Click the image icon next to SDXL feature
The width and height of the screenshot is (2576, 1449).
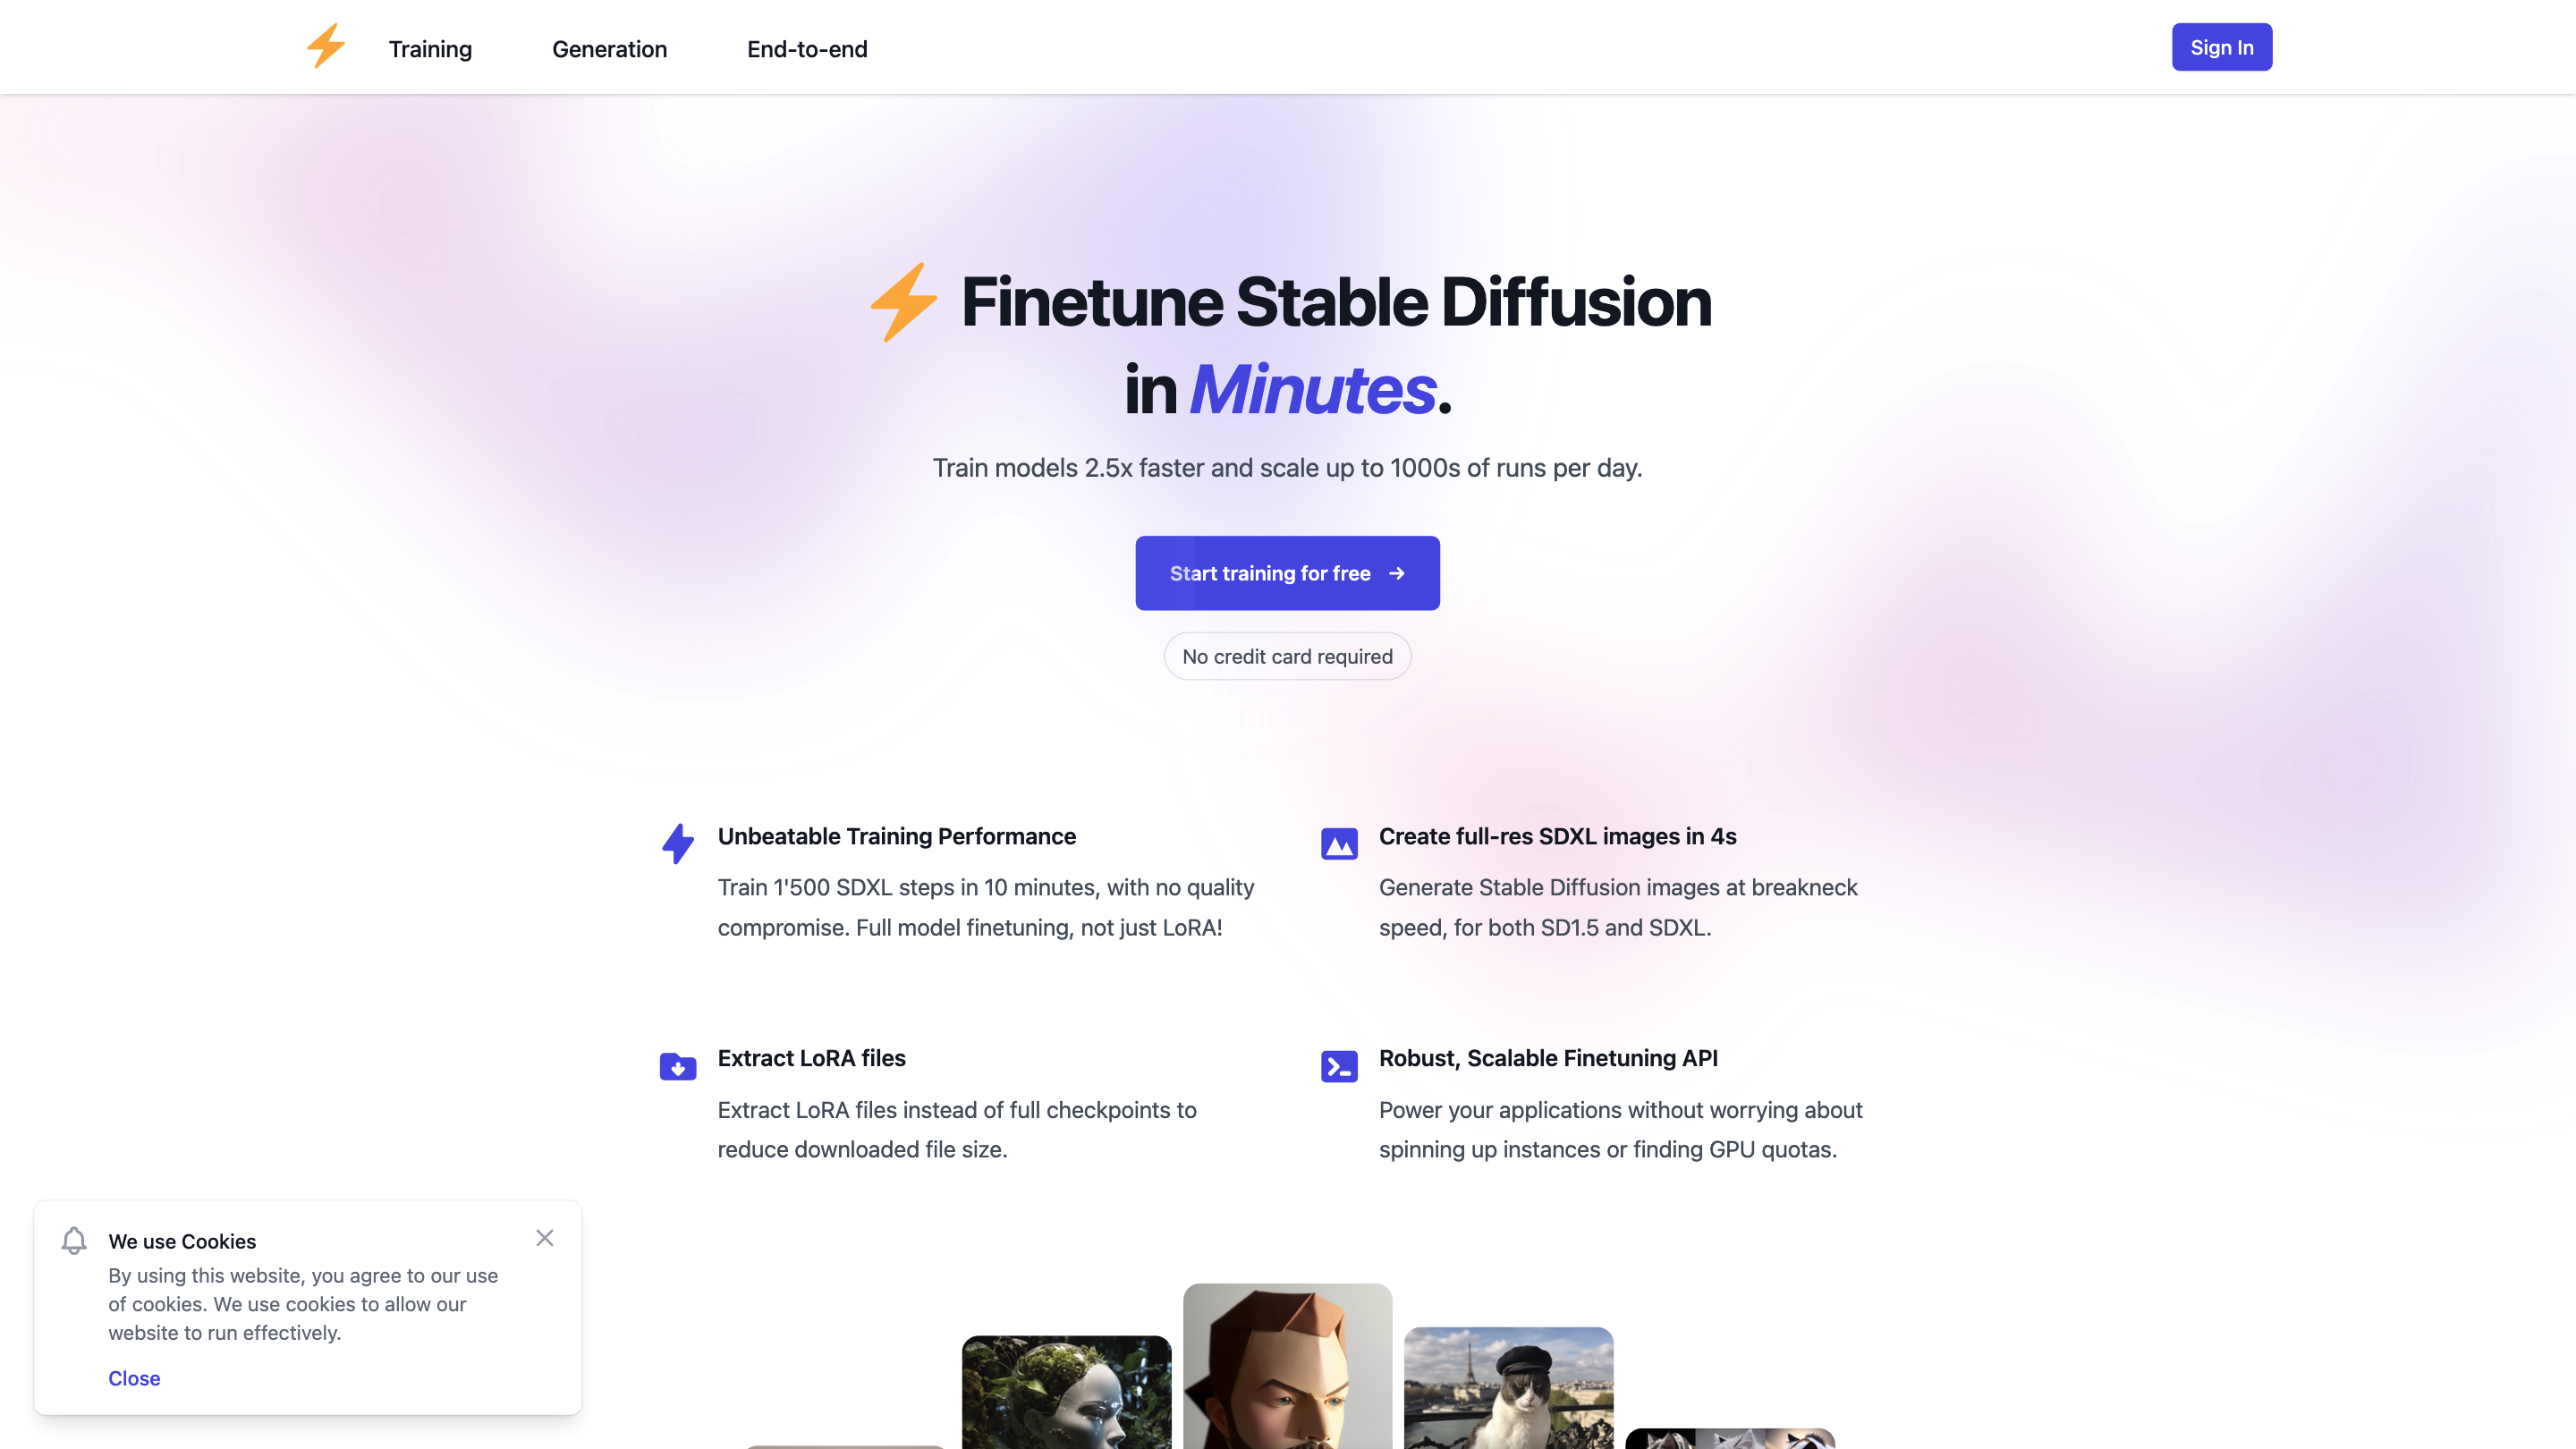(x=1339, y=843)
